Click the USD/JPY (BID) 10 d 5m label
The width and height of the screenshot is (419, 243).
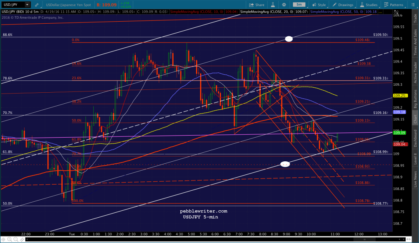coord(20,12)
